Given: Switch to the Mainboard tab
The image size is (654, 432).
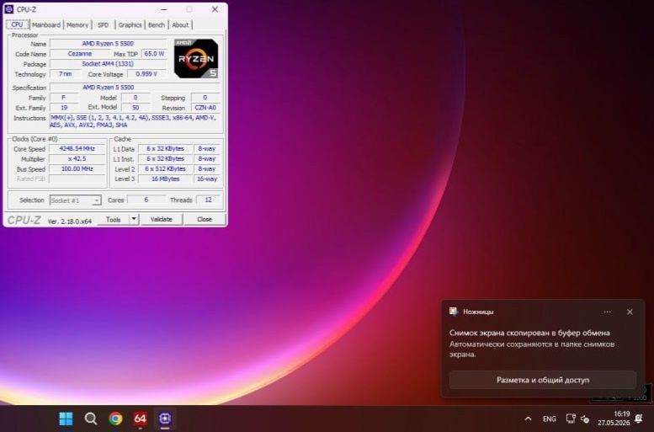Looking at the screenshot, I should tap(46, 25).
